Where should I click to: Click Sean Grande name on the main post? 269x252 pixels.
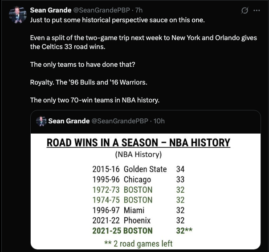(x=51, y=10)
